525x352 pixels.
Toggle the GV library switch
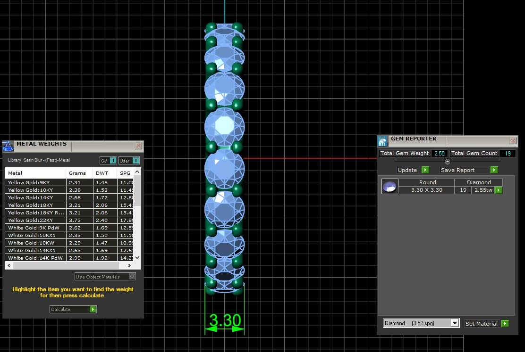pos(108,161)
